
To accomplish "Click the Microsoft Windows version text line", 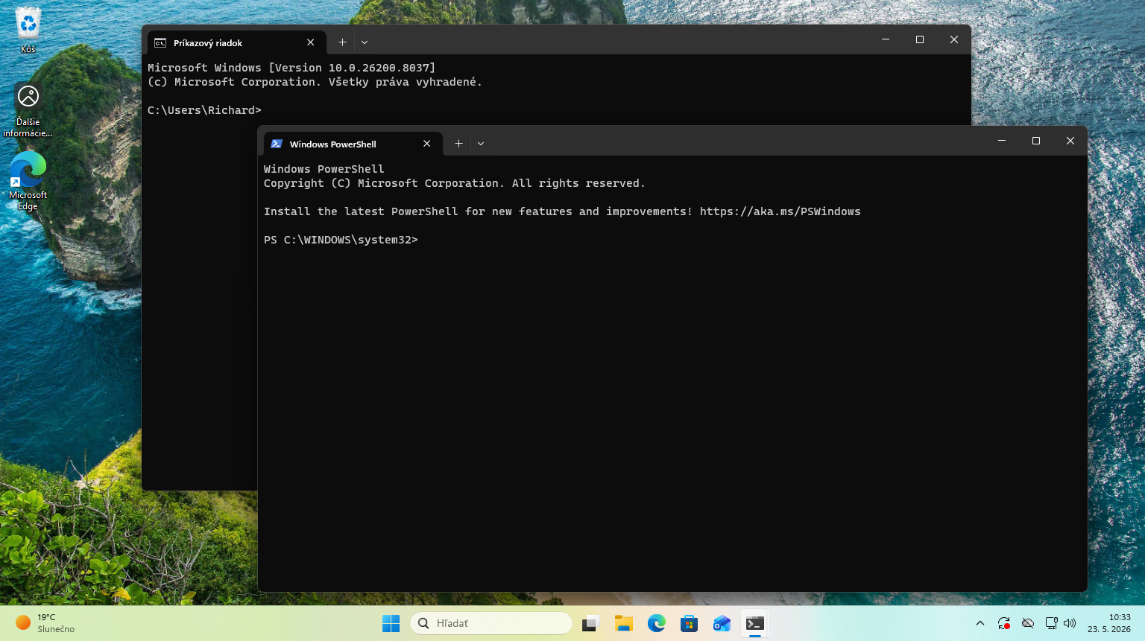I will coord(291,68).
